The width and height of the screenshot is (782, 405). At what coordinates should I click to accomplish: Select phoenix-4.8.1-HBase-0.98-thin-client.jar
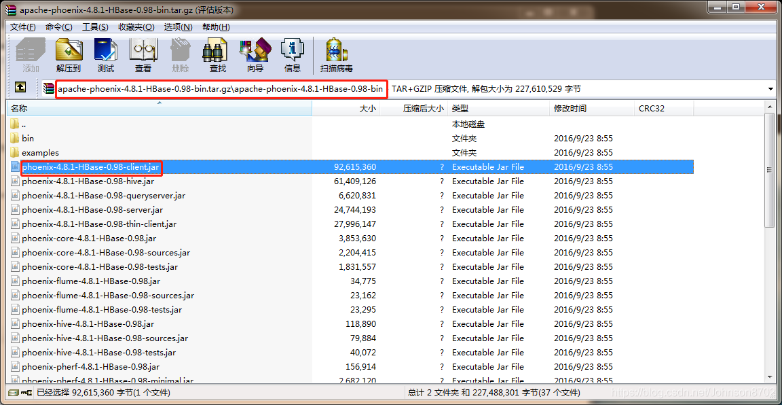point(99,224)
